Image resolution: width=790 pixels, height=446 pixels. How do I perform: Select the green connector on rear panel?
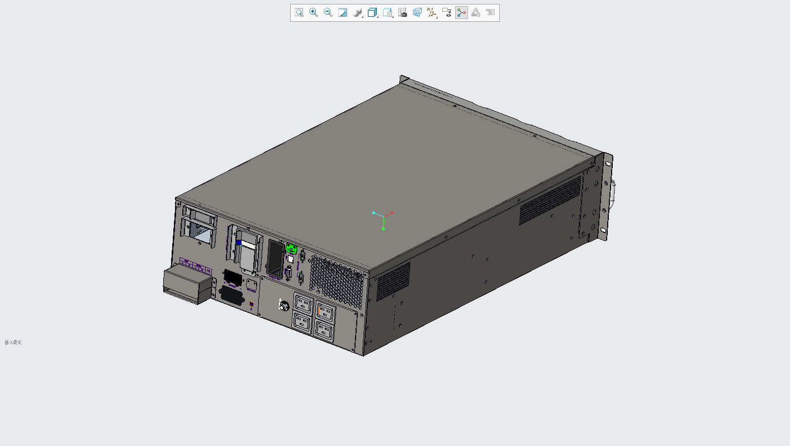(291, 249)
